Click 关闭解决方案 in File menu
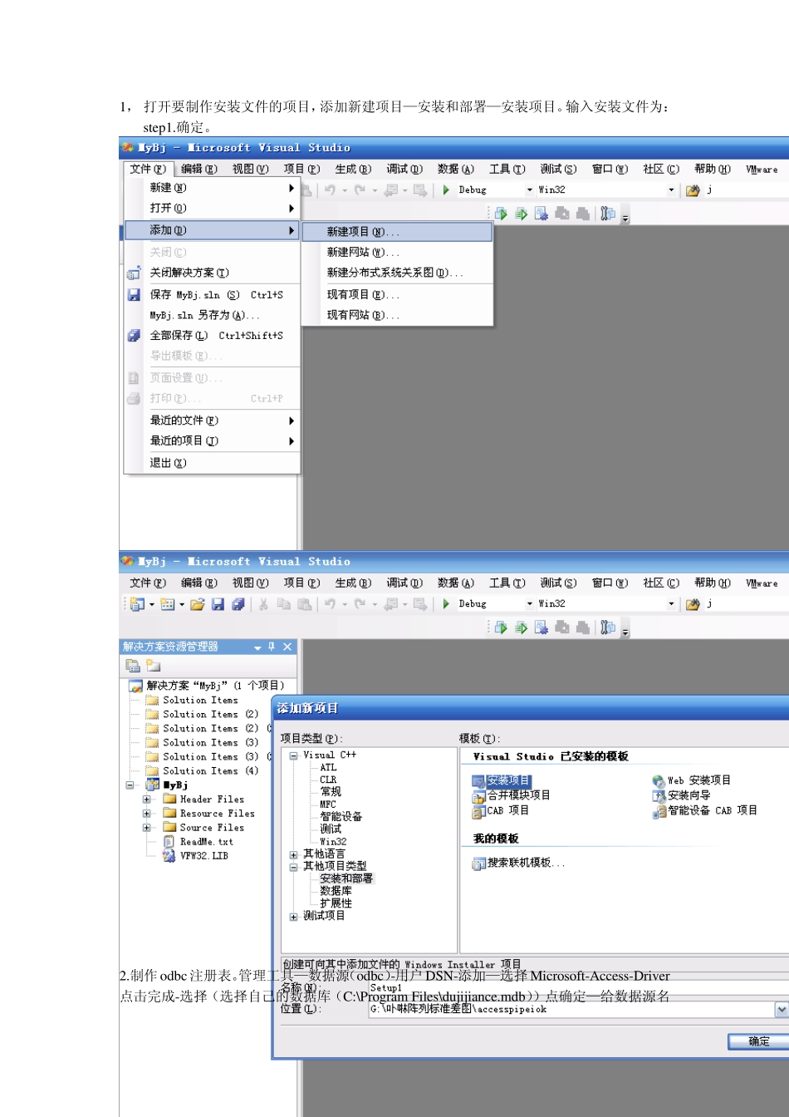 (x=212, y=273)
